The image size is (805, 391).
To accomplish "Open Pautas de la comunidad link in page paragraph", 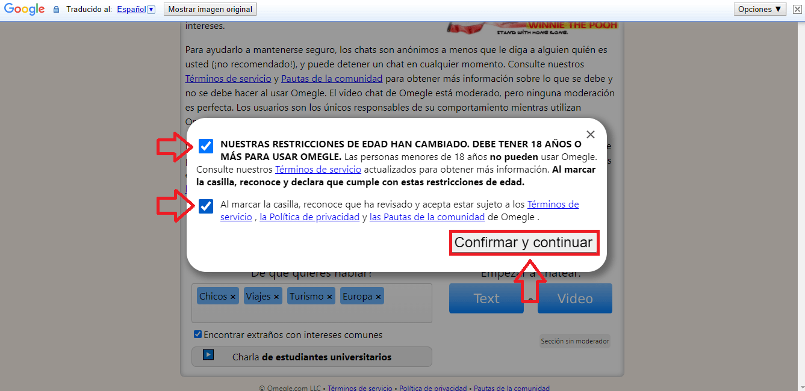I will 332,79.
